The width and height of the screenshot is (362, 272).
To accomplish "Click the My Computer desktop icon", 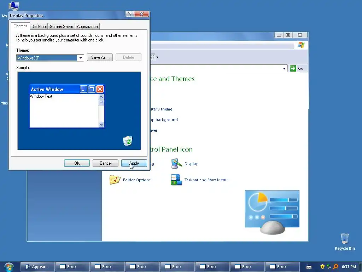I will tap(13, 5).
